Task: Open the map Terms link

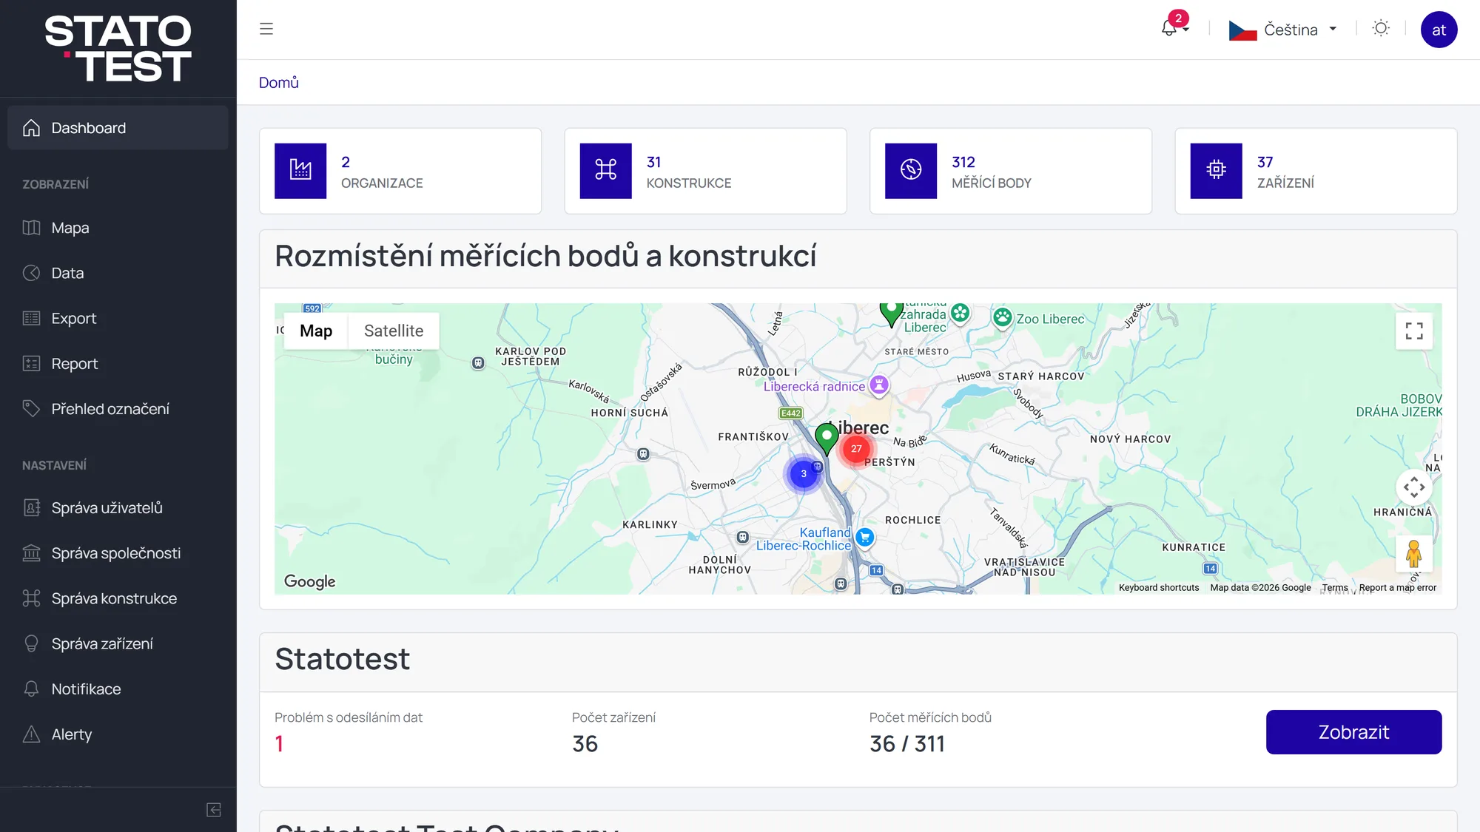Action: [1335, 588]
